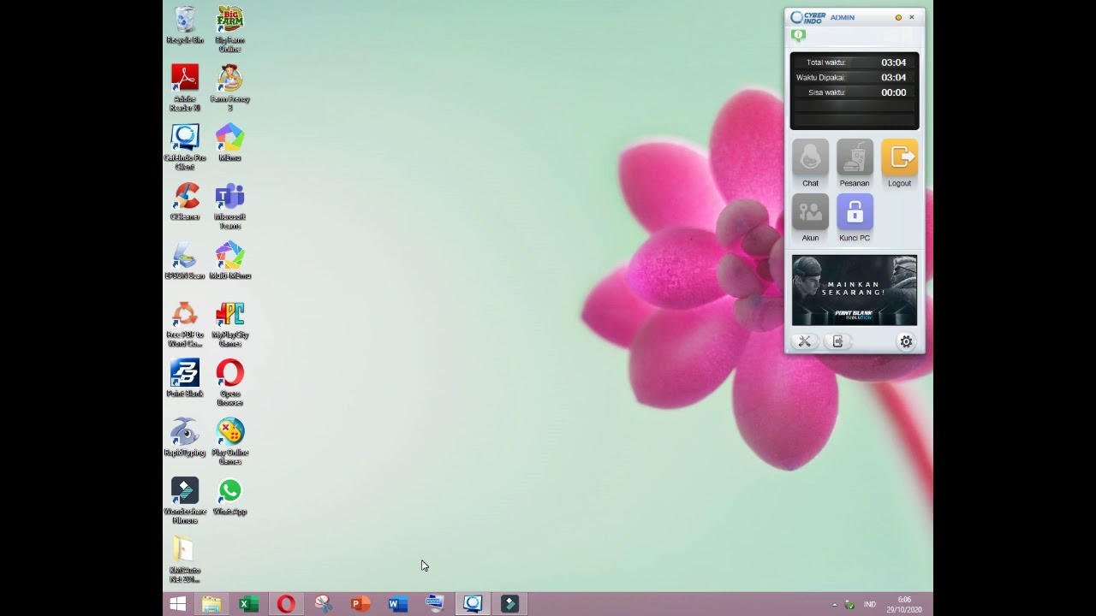Open PowerPoint from the taskbar

coord(360,604)
